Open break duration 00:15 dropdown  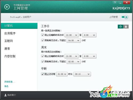82,74
